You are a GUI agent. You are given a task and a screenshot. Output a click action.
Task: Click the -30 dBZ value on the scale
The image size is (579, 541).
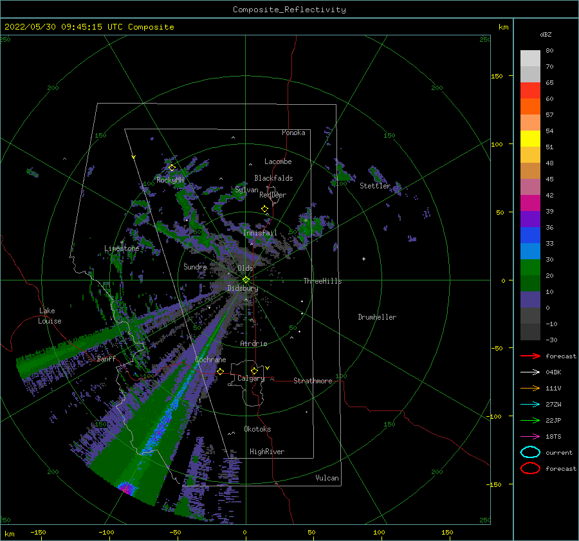tap(551, 340)
